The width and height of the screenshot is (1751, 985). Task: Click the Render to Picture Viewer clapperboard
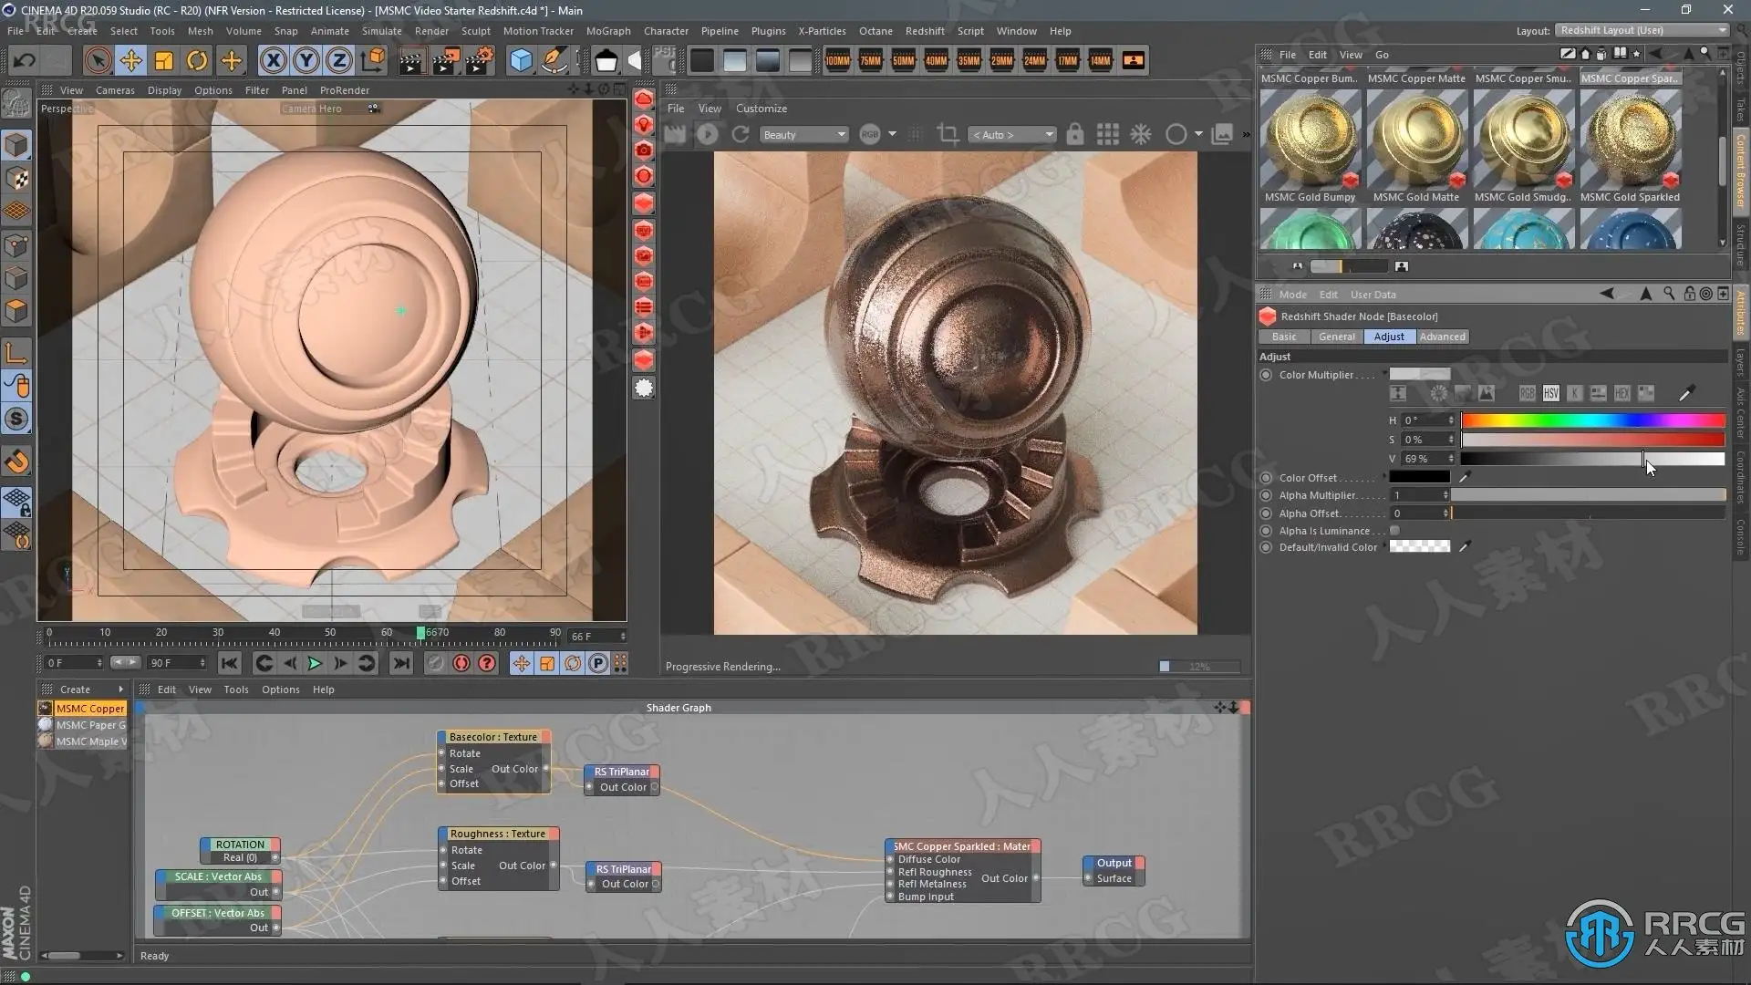445,61
